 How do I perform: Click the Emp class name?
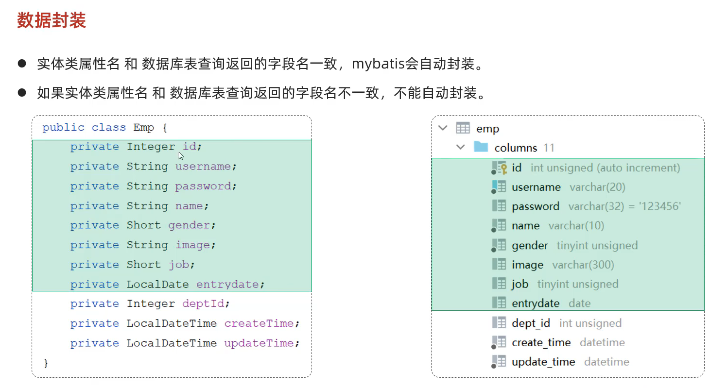click(x=143, y=128)
